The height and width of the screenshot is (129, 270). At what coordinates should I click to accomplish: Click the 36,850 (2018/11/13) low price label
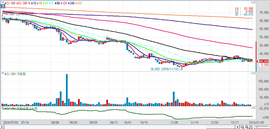point(165,70)
